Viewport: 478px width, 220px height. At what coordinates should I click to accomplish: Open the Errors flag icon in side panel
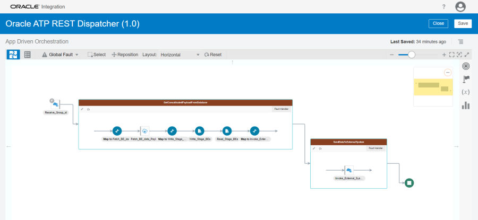(466, 79)
